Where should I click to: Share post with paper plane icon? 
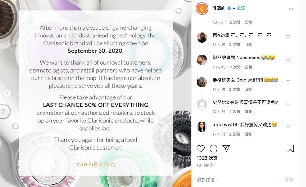click(226, 148)
